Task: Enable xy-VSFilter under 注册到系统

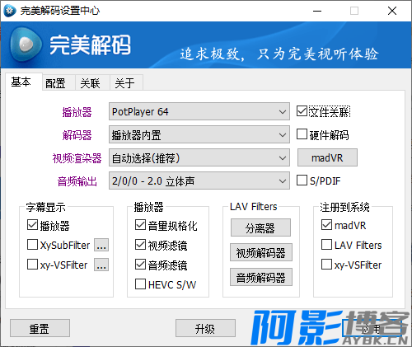Action: pos(326,265)
